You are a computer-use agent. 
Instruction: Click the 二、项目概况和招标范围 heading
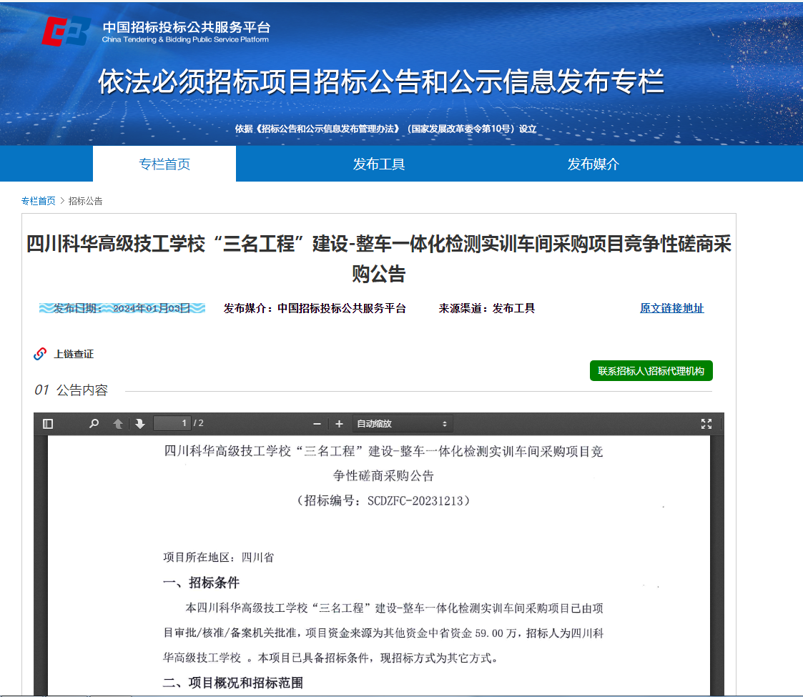(x=233, y=683)
